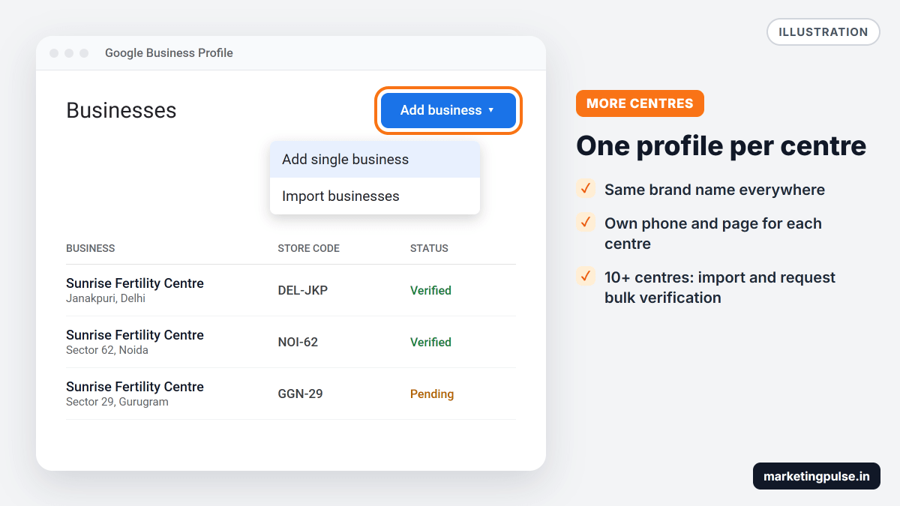
Task: Click the DEL-JKP store code
Action: (x=303, y=290)
